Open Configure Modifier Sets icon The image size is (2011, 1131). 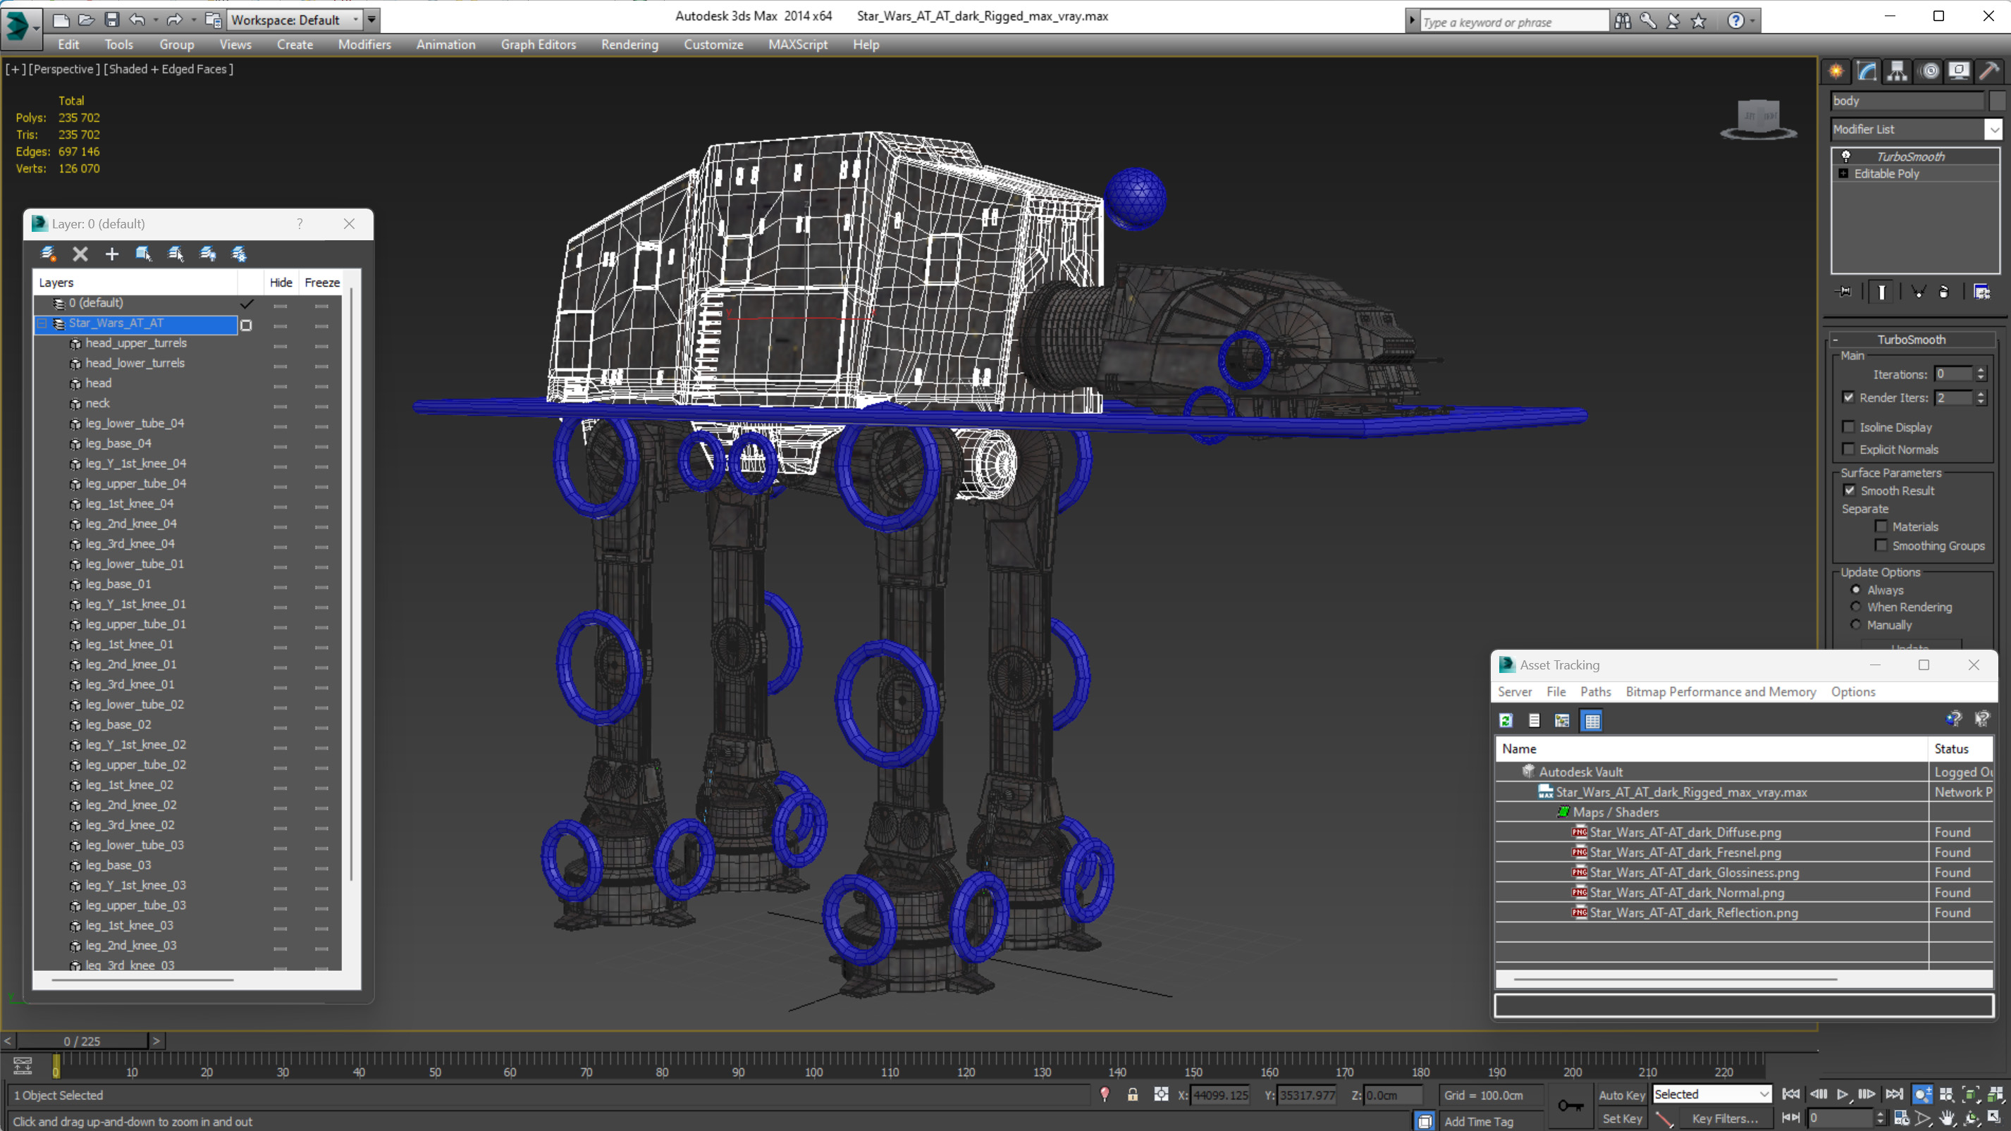pyautogui.click(x=1981, y=292)
